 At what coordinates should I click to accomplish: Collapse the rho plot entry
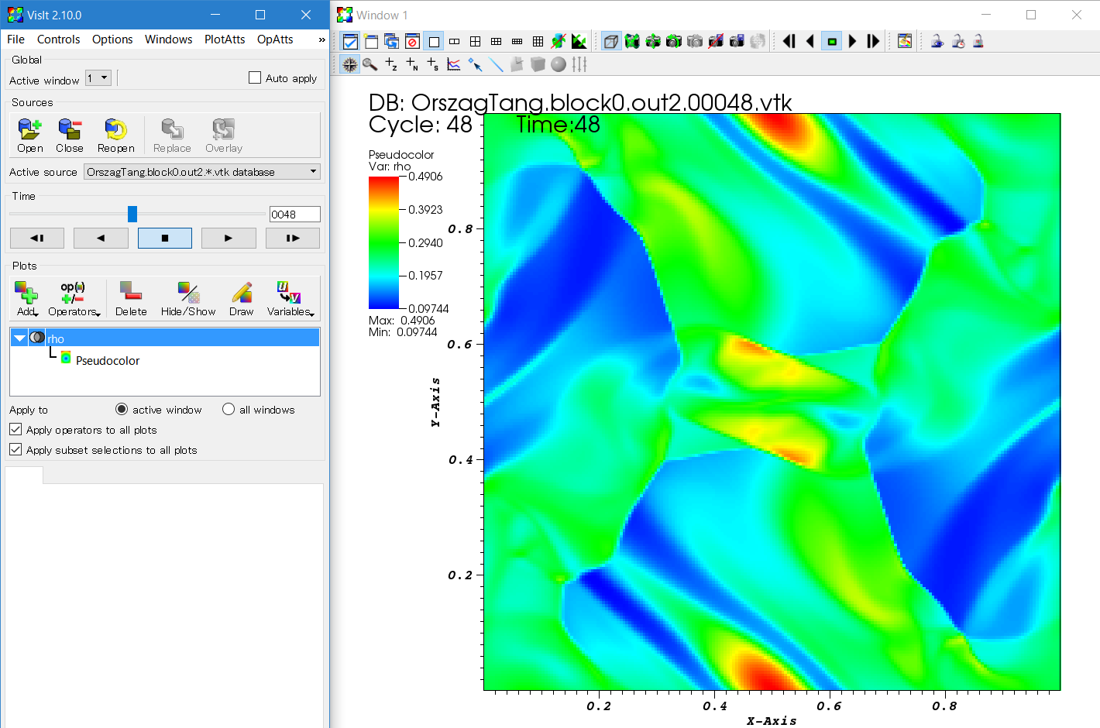pyautogui.click(x=19, y=338)
